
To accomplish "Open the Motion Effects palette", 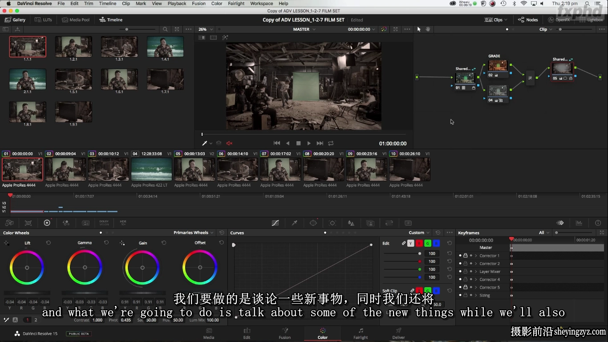I will pos(85,223).
